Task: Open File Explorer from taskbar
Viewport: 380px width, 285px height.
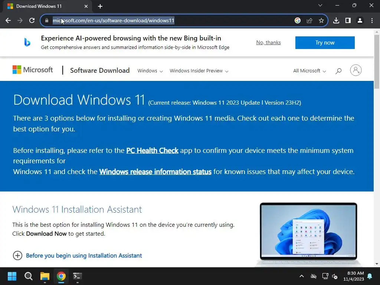Action: (45, 276)
